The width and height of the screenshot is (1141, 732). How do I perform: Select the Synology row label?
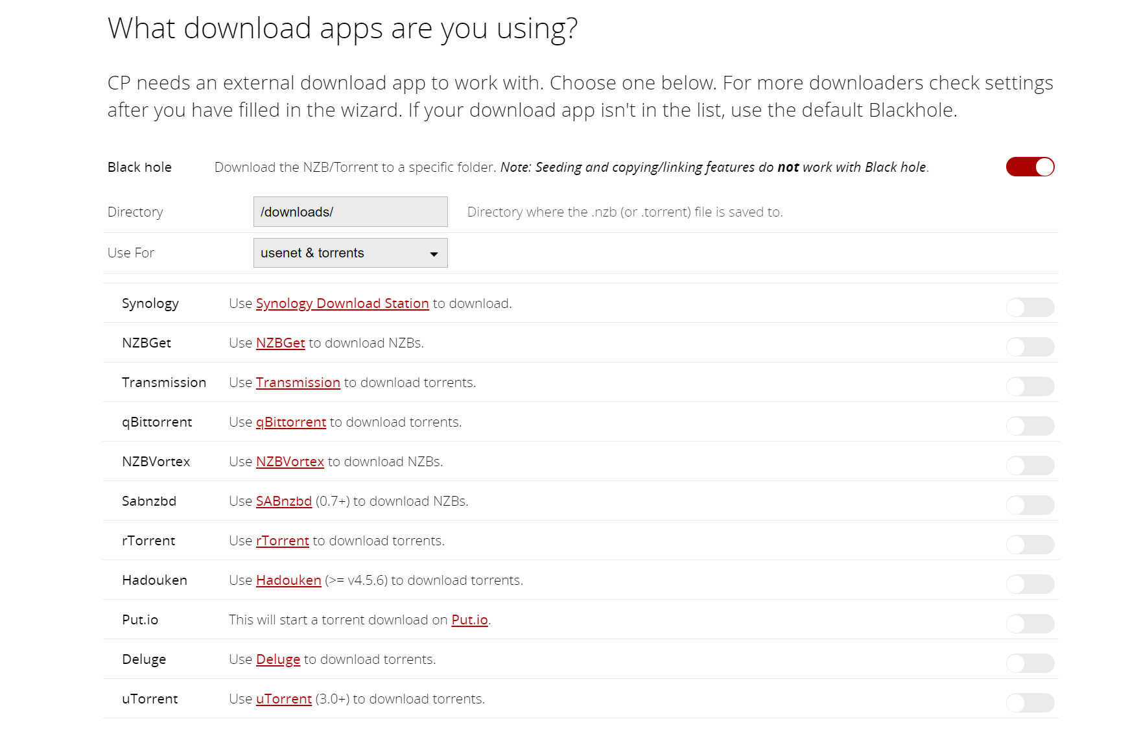150,303
